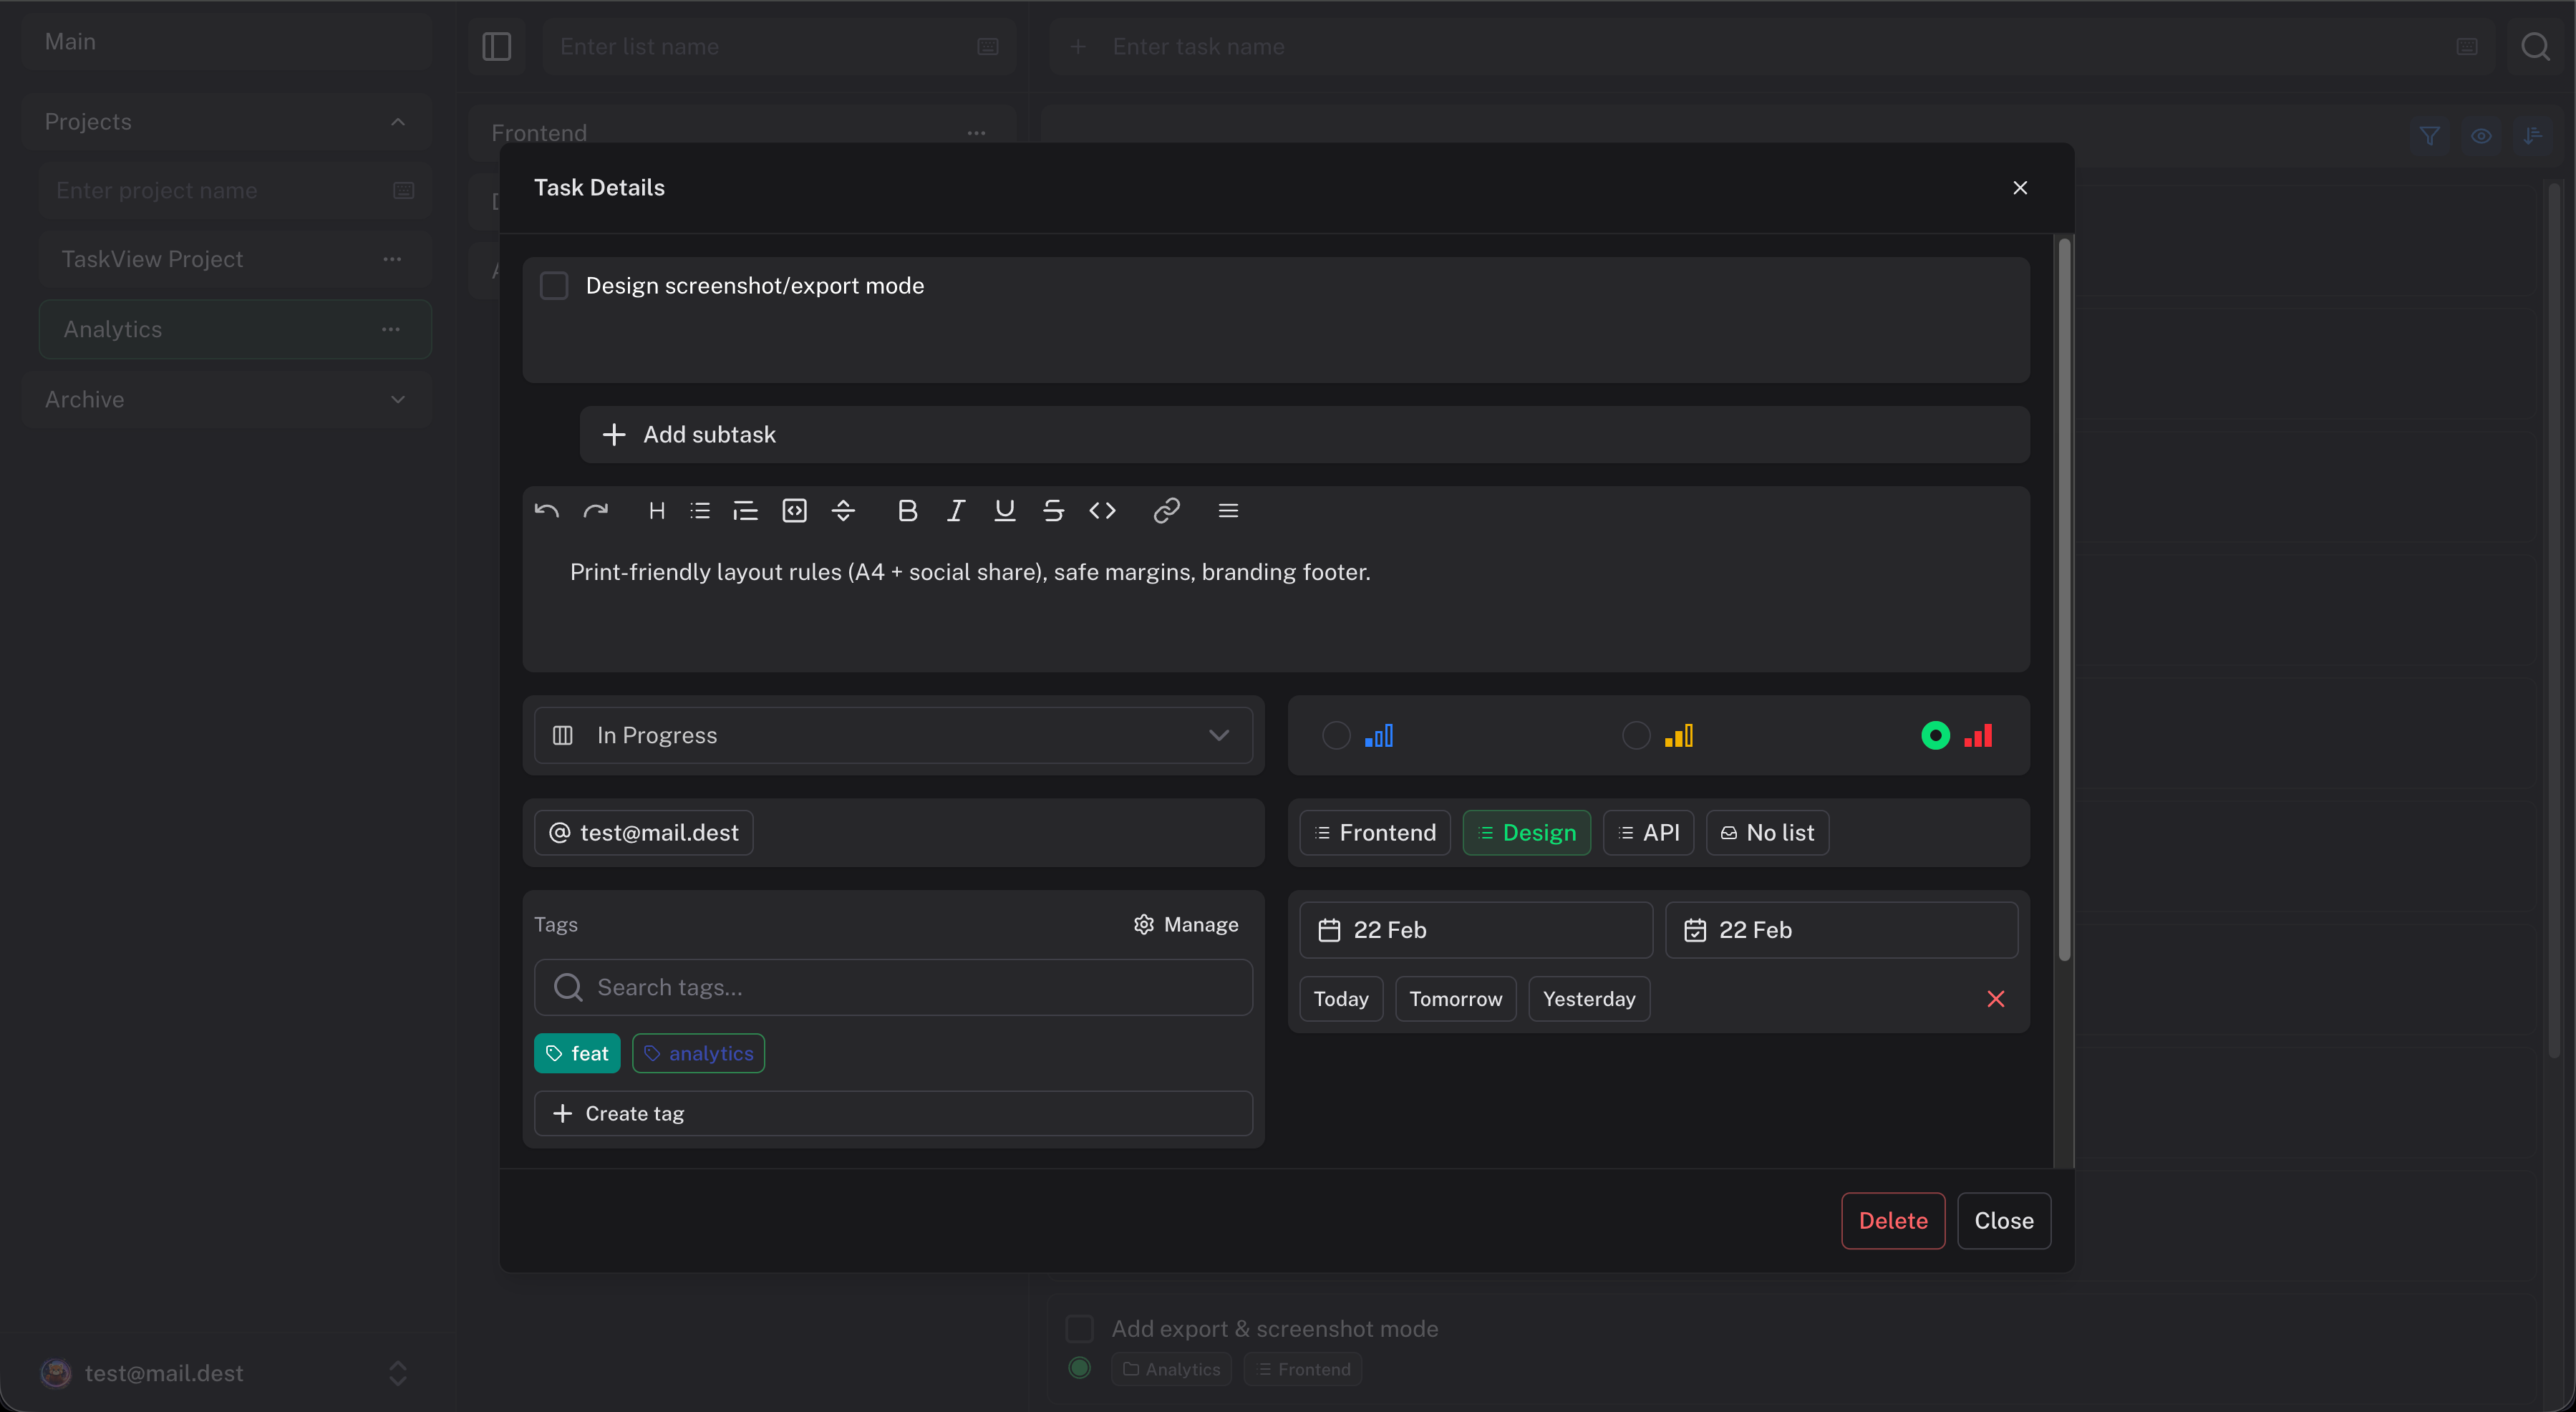This screenshot has height=1412, width=2576.
Task: Delete the task using the Delete button
Action: tap(1892, 1220)
